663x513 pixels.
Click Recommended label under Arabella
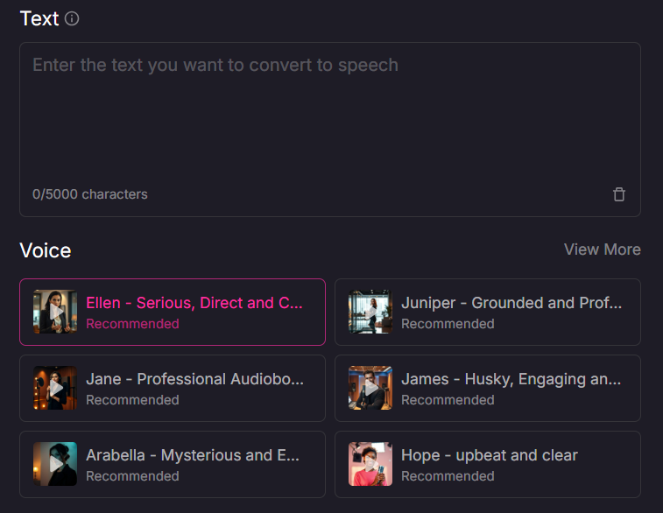[x=133, y=476]
